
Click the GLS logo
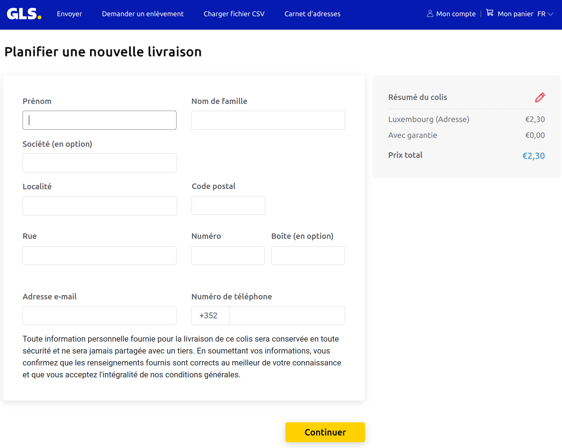coord(24,14)
